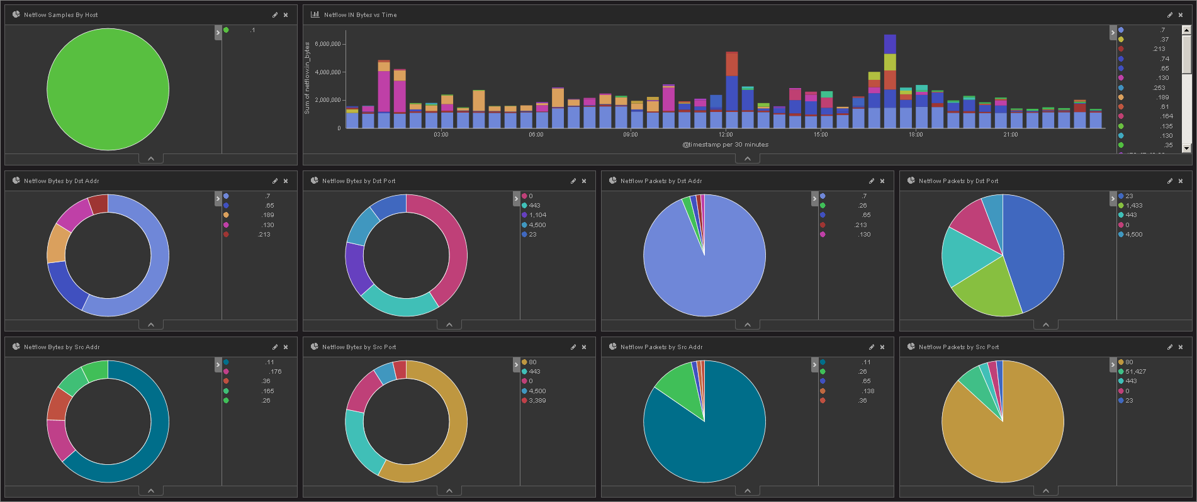Remove the Netflow Samples By Host panel

pyautogui.click(x=286, y=15)
